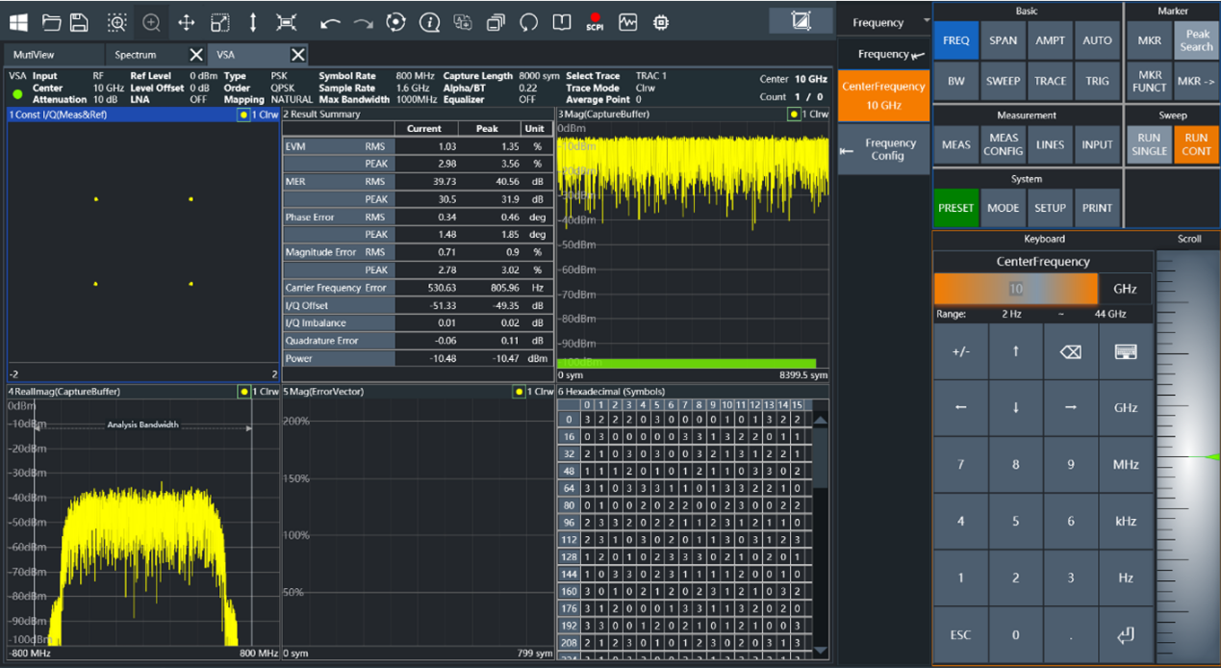Screen dimensions: 1221x668
Task: Undo the last action
Action: pos(330,22)
